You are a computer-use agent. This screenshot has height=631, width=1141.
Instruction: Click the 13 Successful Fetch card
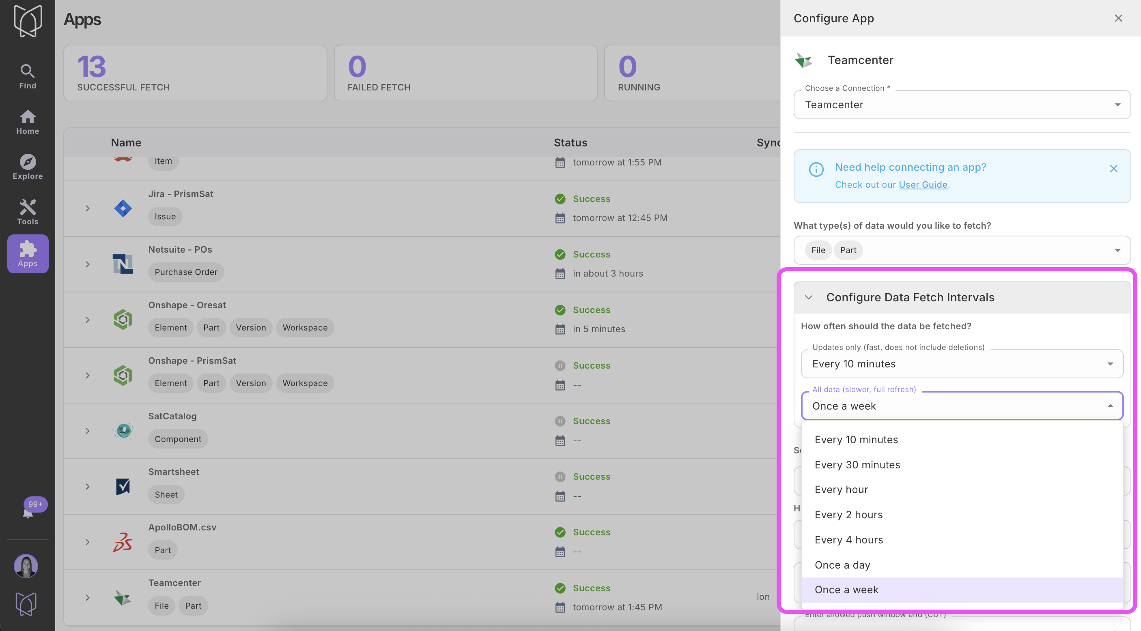[x=195, y=73]
